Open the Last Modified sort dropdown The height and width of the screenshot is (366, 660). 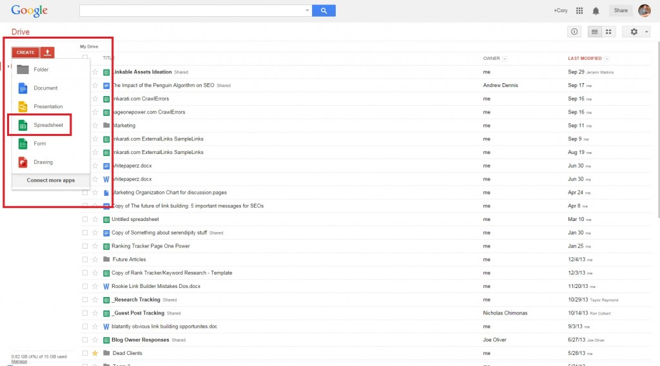(x=607, y=59)
